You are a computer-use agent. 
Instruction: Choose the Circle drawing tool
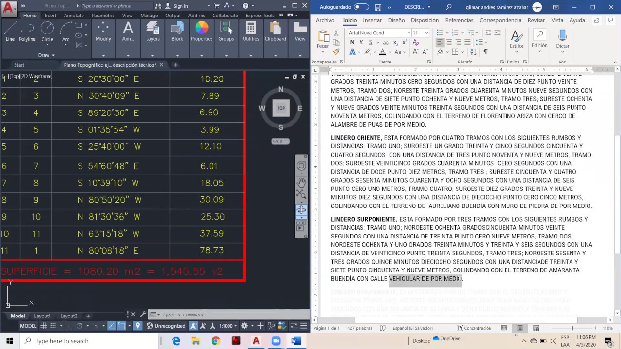(x=47, y=32)
